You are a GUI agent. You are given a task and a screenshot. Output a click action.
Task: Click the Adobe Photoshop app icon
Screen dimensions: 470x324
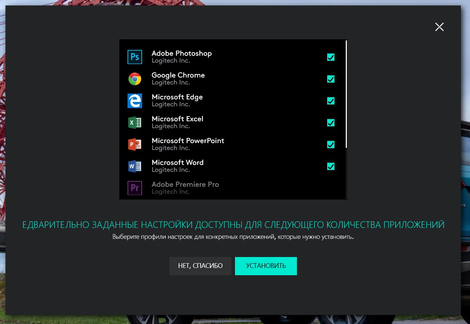click(x=134, y=57)
